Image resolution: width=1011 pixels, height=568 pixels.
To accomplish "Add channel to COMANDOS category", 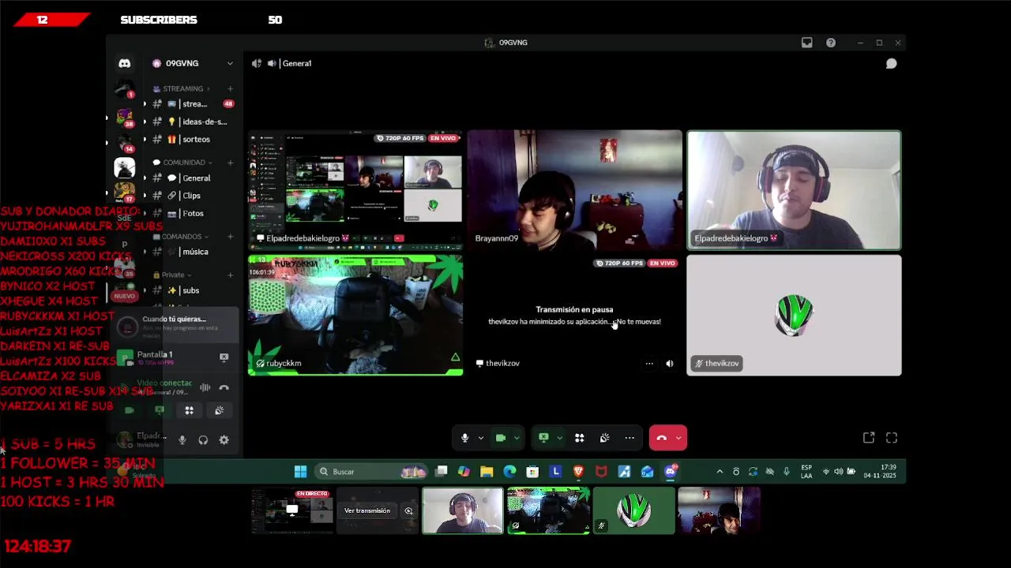I will [x=230, y=237].
